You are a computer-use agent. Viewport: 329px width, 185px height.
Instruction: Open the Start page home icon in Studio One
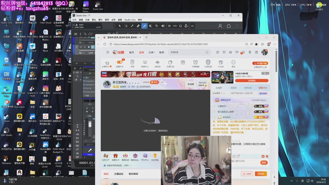pyautogui.click(x=229, y=26)
